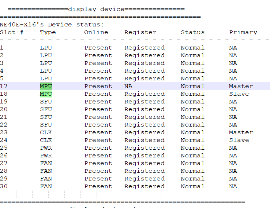Click the SFU type in slot 19
Screen dimensions: 270x208
pyautogui.click(x=46, y=102)
